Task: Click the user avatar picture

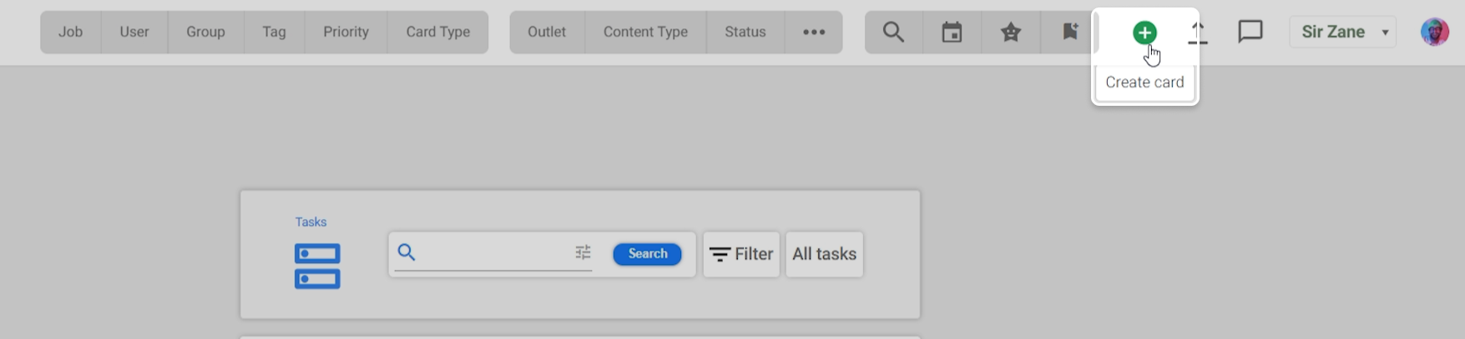Action: [1434, 32]
